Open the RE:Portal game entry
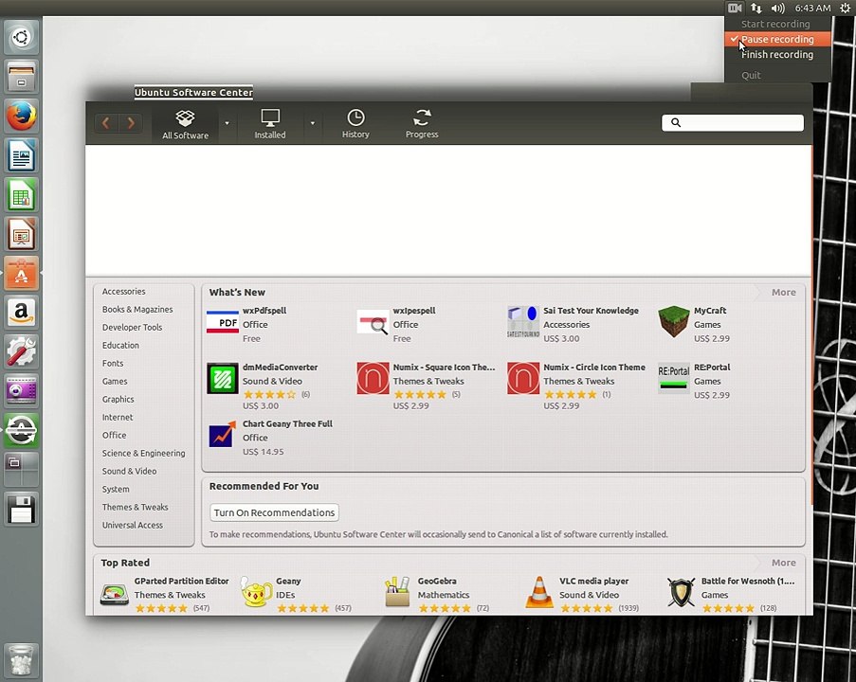 click(x=695, y=381)
